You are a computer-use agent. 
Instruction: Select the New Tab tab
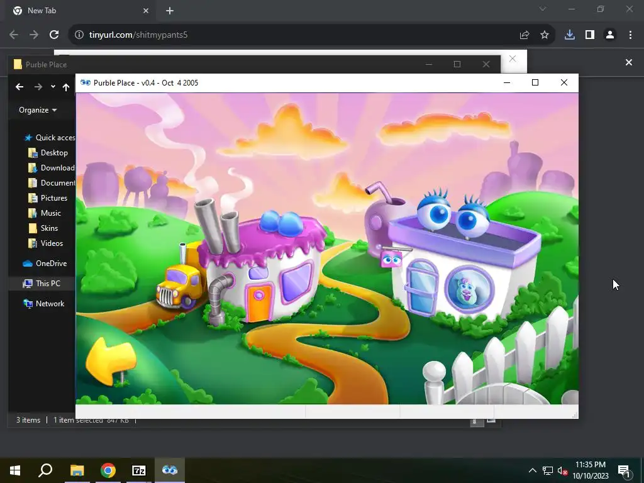pyautogui.click(x=80, y=11)
